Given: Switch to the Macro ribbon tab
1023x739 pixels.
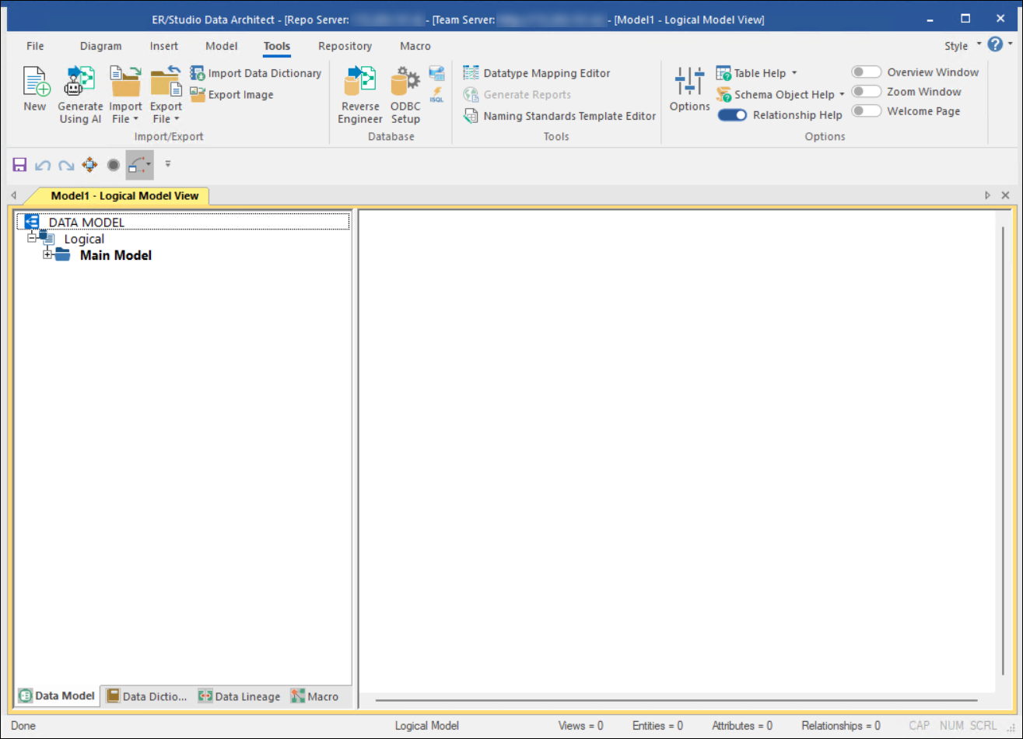Looking at the screenshot, I should (415, 46).
